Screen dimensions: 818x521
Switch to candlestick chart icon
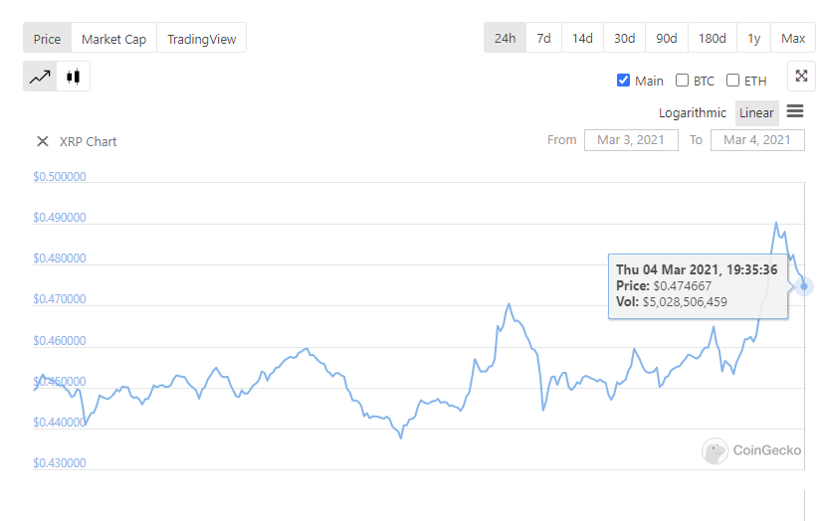73,77
